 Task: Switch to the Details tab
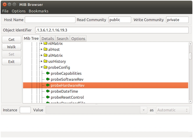[x=48, y=39]
